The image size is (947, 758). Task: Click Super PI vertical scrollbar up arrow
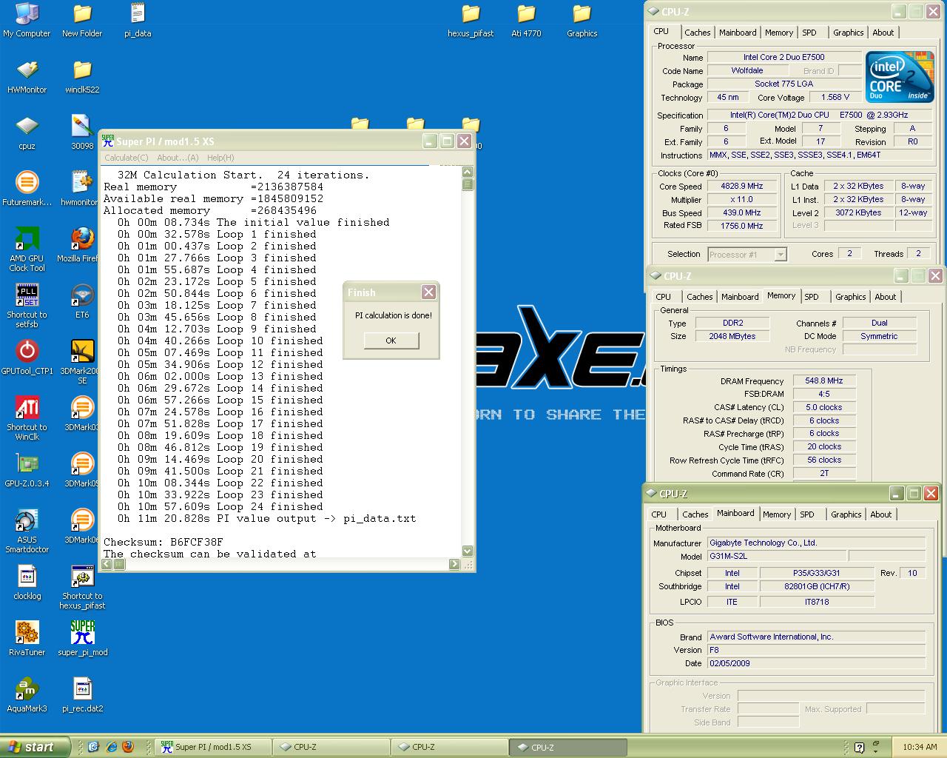coord(468,172)
